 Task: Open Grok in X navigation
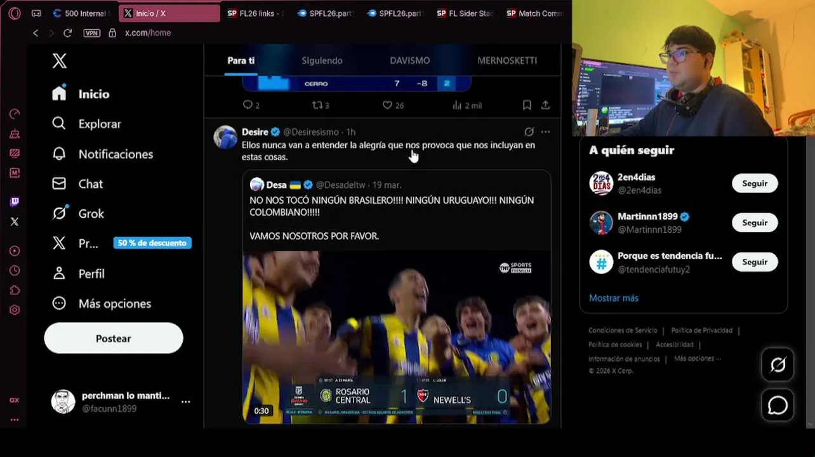tap(78, 214)
